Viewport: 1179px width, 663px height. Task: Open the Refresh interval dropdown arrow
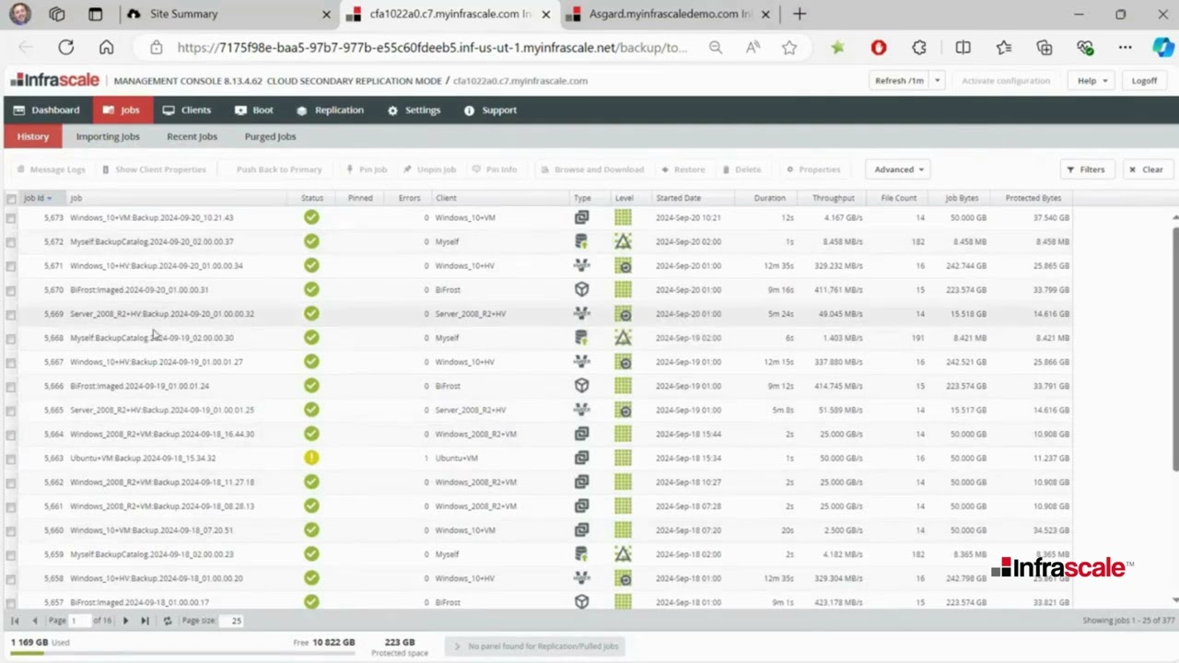point(938,80)
